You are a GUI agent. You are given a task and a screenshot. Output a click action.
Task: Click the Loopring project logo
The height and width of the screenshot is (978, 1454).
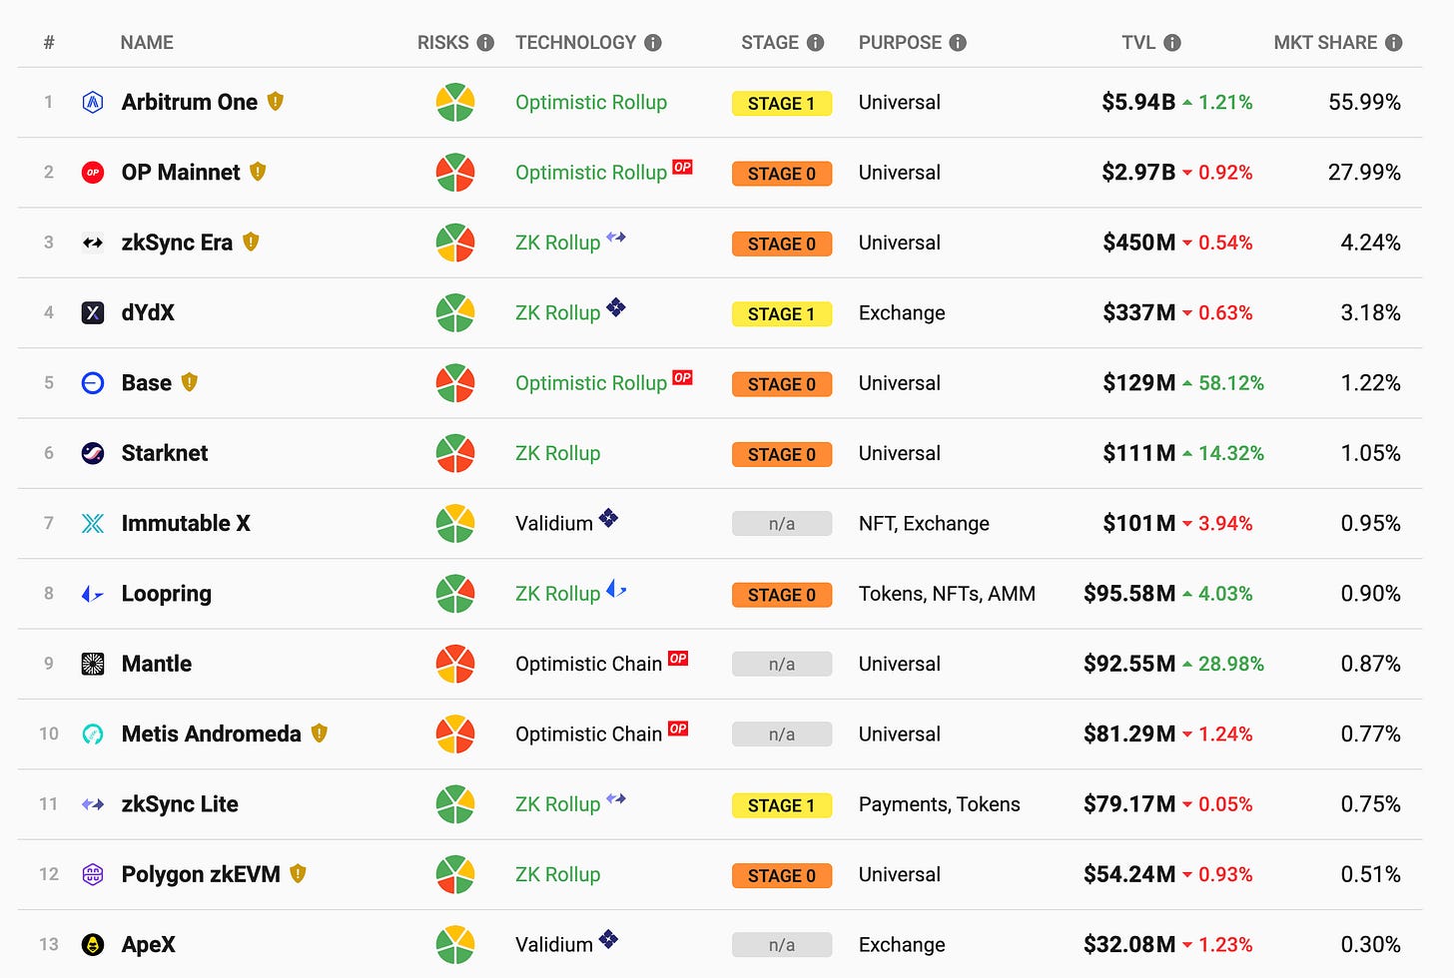[x=93, y=594]
